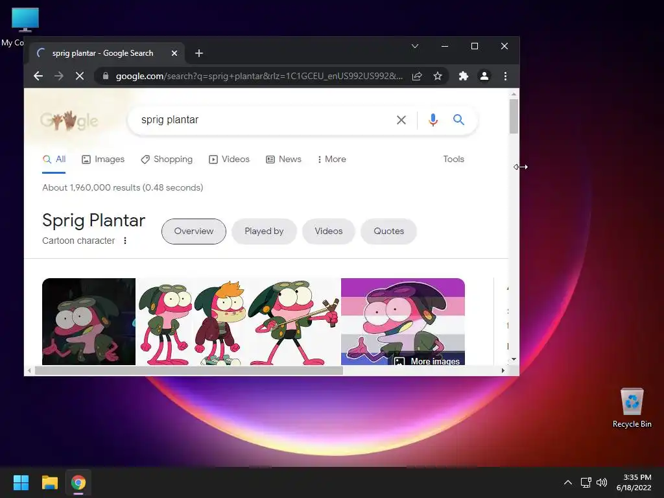
Task: Open search Tools
Action: tap(453, 160)
